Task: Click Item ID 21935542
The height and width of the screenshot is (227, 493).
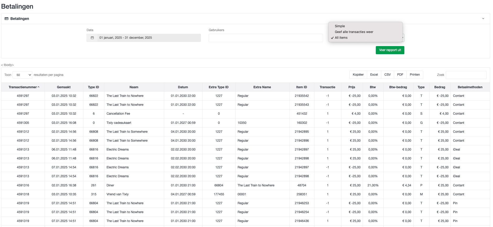Action: (x=302, y=96)
